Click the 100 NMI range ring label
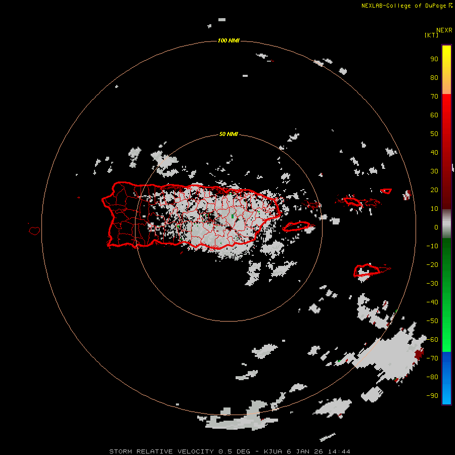This screenshot has height=455, width=455. pos(229,40)
